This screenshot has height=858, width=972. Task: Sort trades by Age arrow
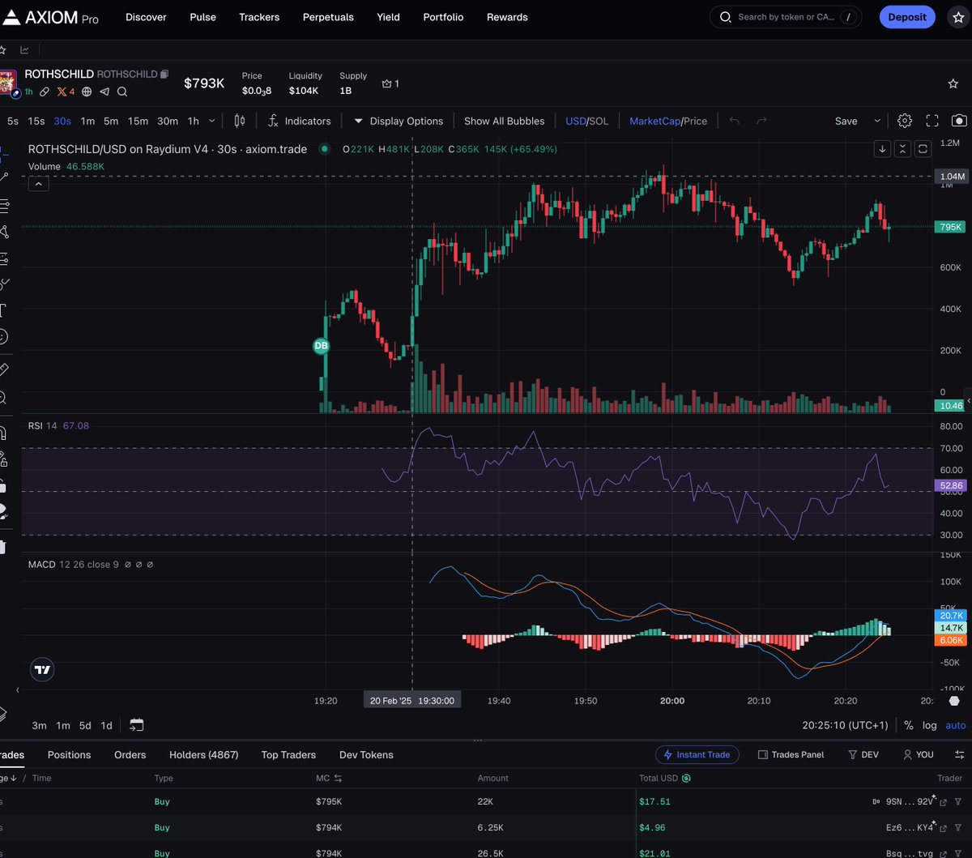click(14, 778)
